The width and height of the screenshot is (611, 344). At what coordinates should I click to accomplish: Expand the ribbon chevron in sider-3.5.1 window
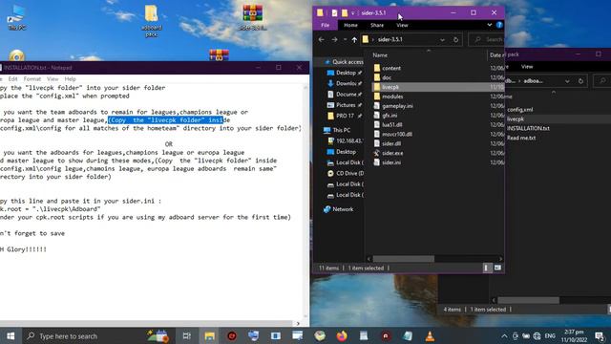click(490, 25)
